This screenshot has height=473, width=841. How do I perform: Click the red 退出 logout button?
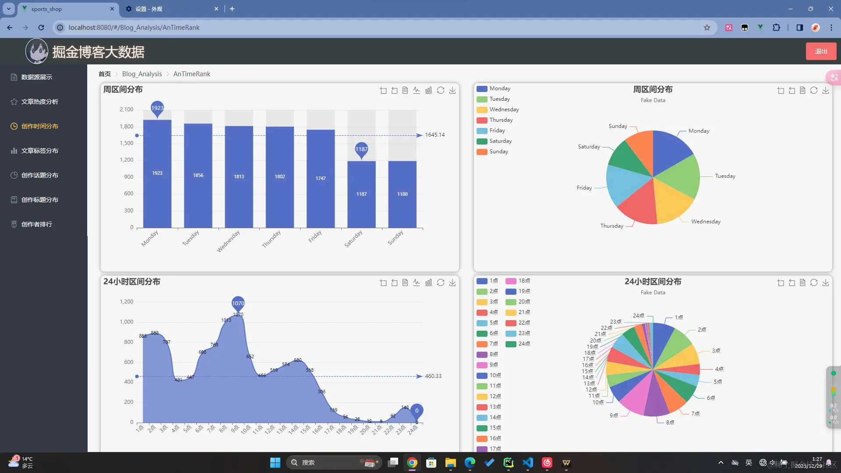pyautogui.click(x=821, y=51)
